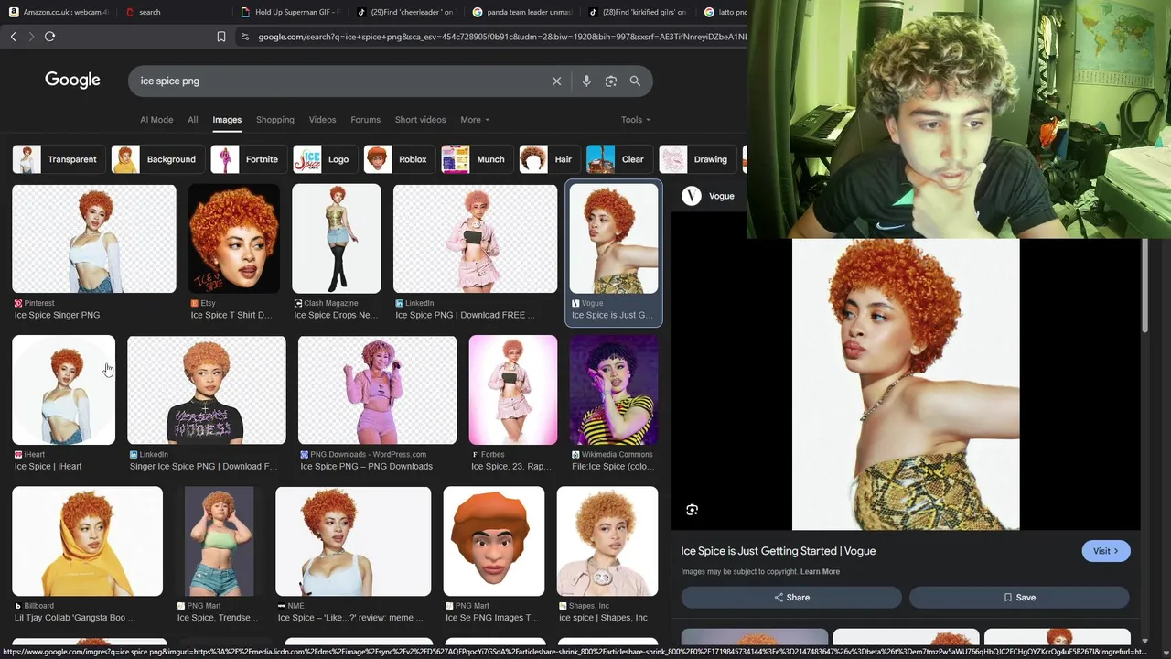Open the PNG Downloads WordPress thumbnail

tap(377, 390)
